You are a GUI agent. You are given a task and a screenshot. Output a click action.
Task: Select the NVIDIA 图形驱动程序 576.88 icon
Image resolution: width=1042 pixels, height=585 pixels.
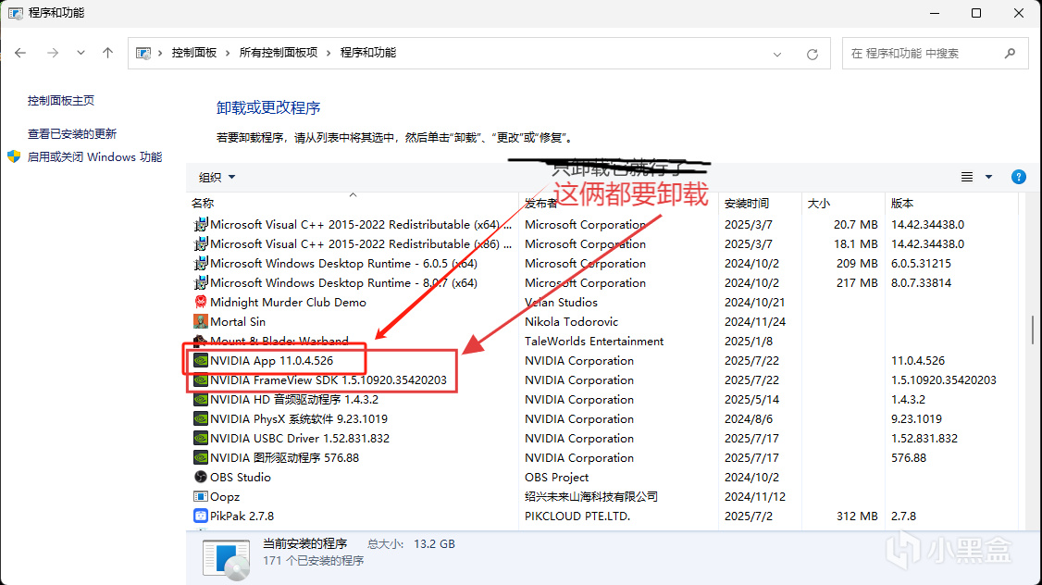pyautogui.click(x=201, y=457)
